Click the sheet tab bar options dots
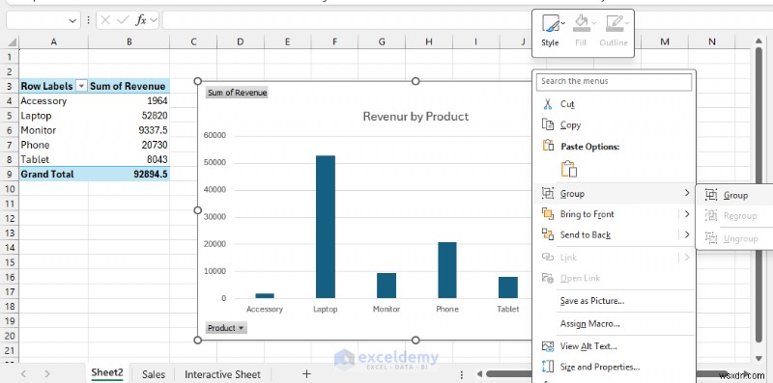Screen dimensions: 773x383 point(462,374)
